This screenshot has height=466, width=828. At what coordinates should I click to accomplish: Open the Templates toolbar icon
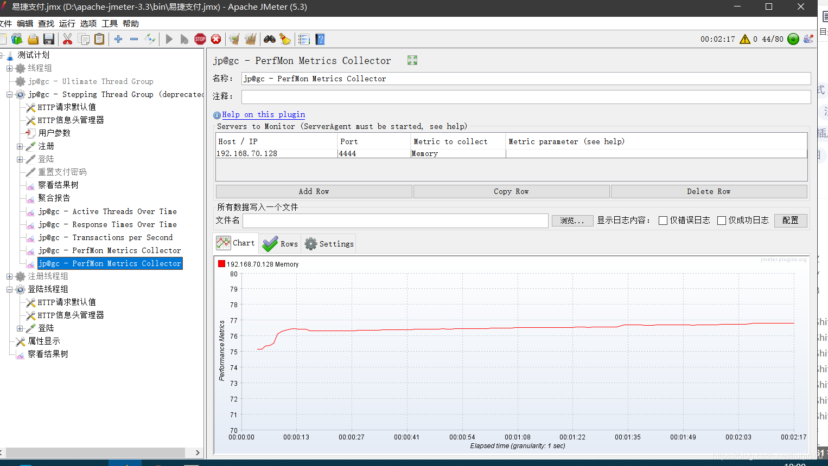17,39
